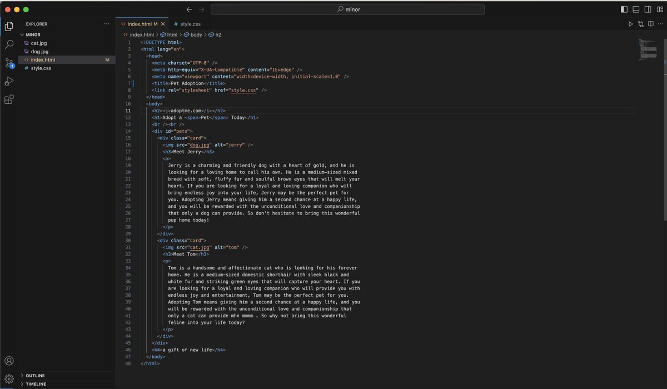Select index.html in the Explorer tree

(67, 59)
